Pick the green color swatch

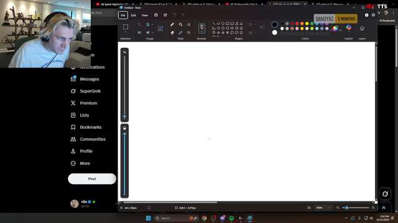(x=312, y=24)
